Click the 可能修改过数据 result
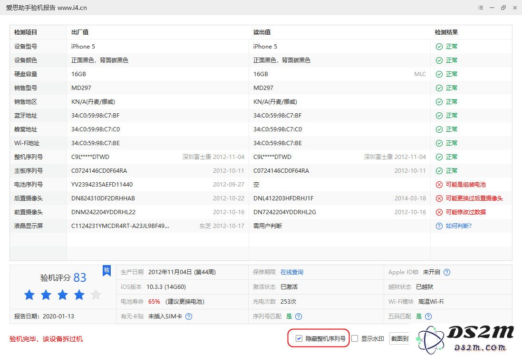The height and width of the screenshot is (356, 522). point(466,212)
